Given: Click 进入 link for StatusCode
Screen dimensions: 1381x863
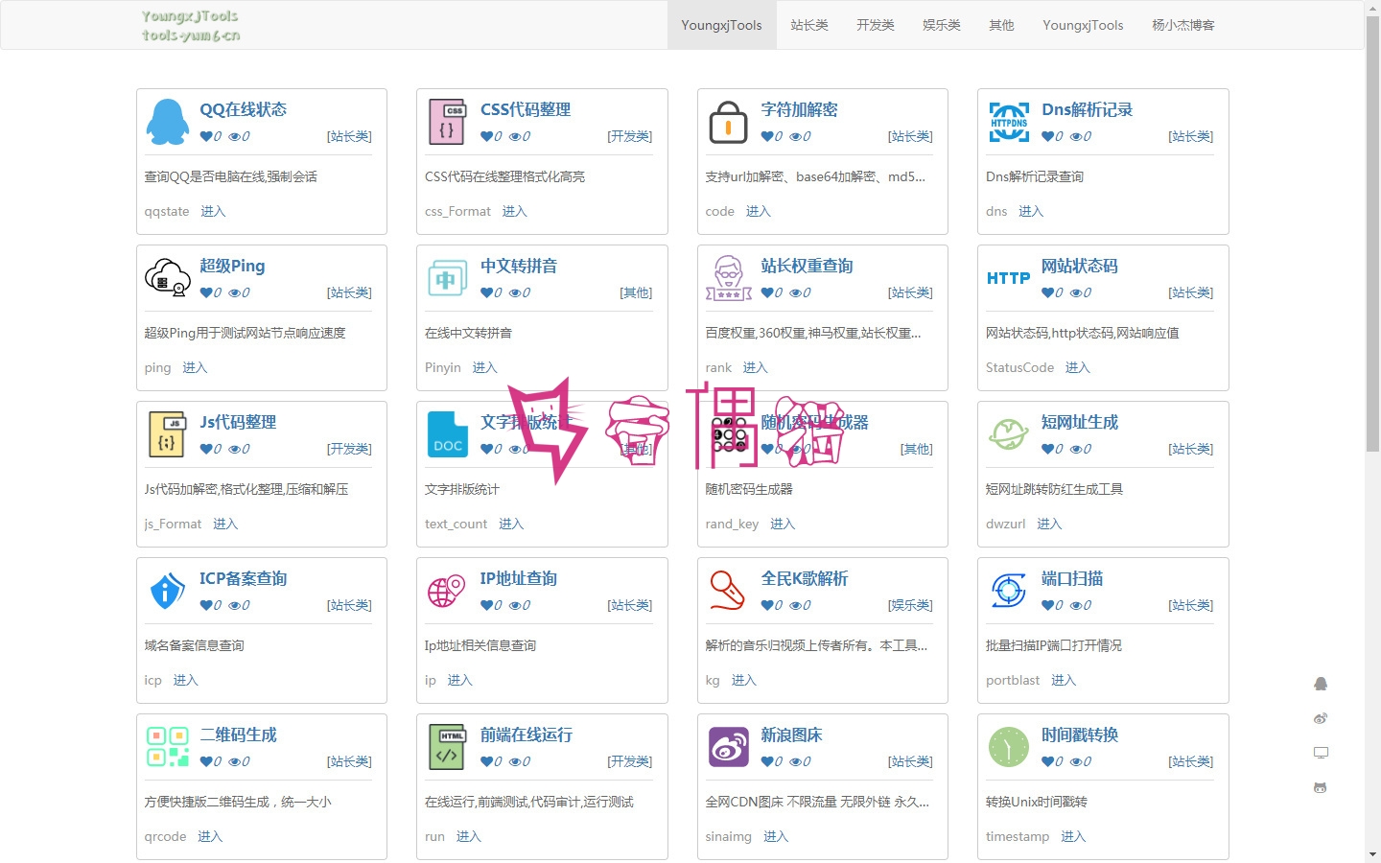Looking at the screenshot, I should click(1078, 367).
